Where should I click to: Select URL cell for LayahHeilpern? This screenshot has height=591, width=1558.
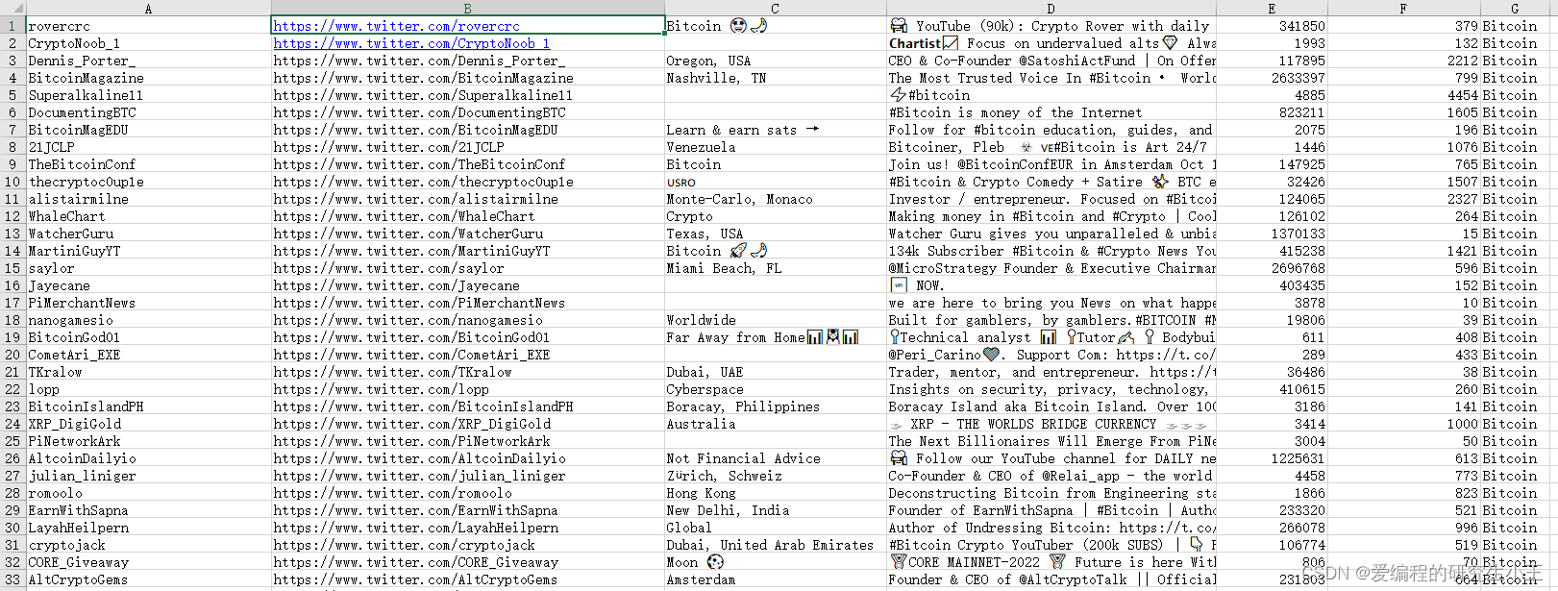(x=467, y=528)
